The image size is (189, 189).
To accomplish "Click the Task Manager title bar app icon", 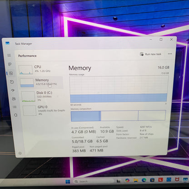I will click(7, 43).
